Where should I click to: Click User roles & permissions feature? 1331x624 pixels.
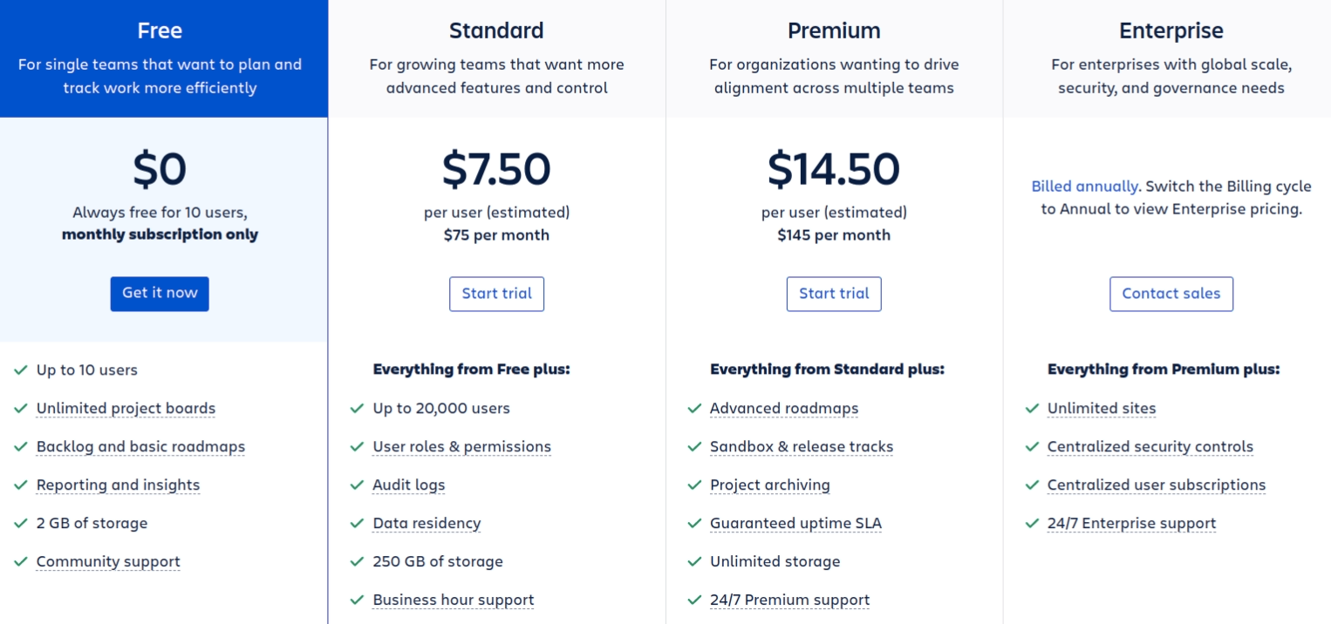coord(461,446)
